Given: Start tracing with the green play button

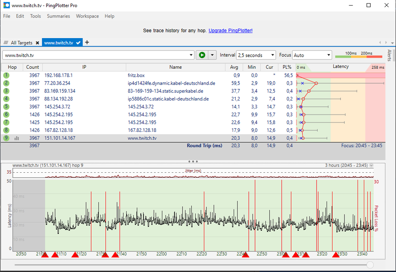Looking at the screenshot, I should point(202,55).
